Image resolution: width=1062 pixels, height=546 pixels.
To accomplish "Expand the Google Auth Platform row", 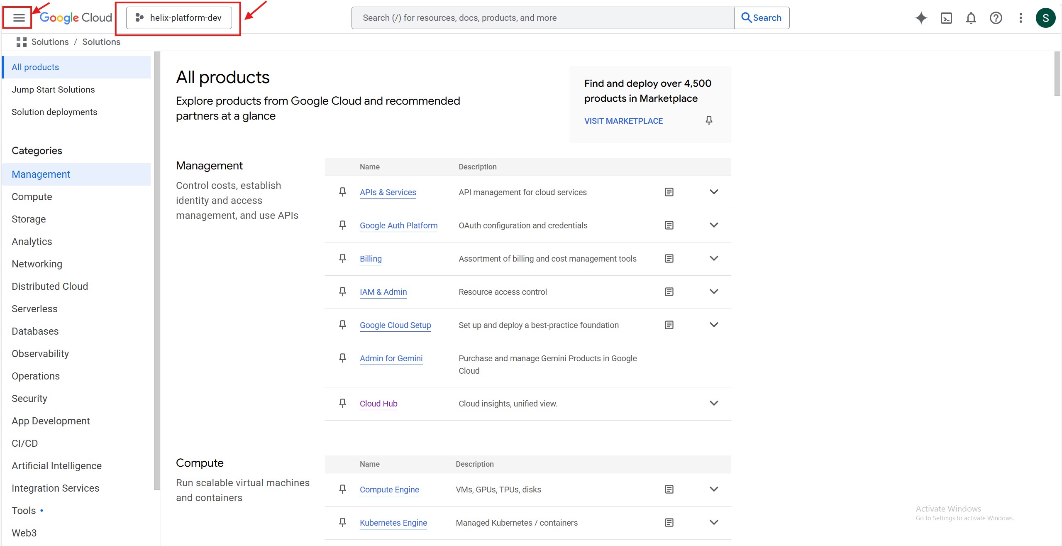I will [713, 225].
